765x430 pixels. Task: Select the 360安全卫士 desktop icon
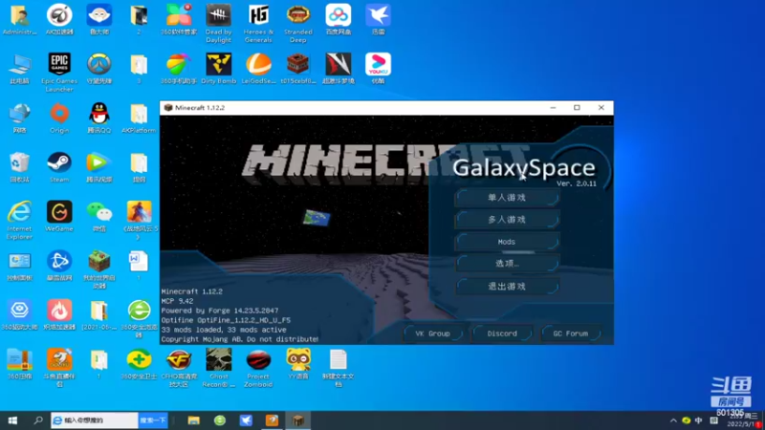coord(139,365)
